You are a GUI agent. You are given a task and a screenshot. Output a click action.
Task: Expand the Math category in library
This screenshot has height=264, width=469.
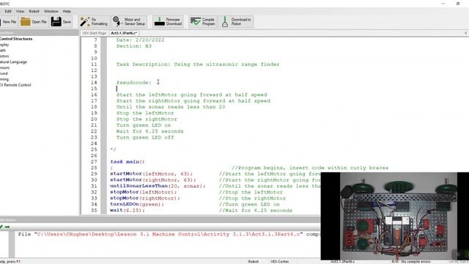[3, 51]
